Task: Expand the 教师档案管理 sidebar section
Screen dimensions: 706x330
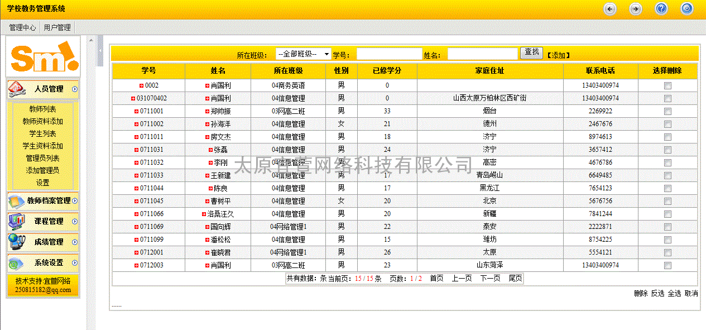Action: pyautogui.click(x=74, y=200)
